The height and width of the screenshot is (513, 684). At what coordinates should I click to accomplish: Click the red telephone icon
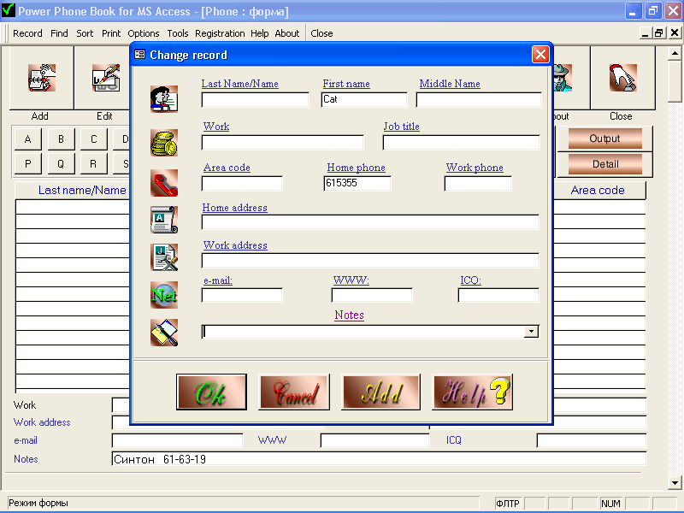163,182
